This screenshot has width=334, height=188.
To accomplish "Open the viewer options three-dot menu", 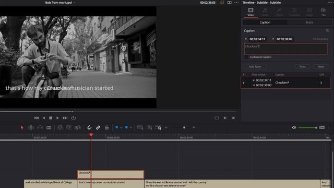I will [236, 3].
